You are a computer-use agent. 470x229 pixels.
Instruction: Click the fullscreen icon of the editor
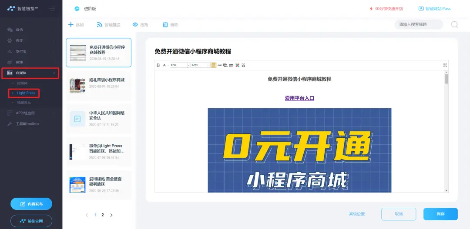(445, 65)
